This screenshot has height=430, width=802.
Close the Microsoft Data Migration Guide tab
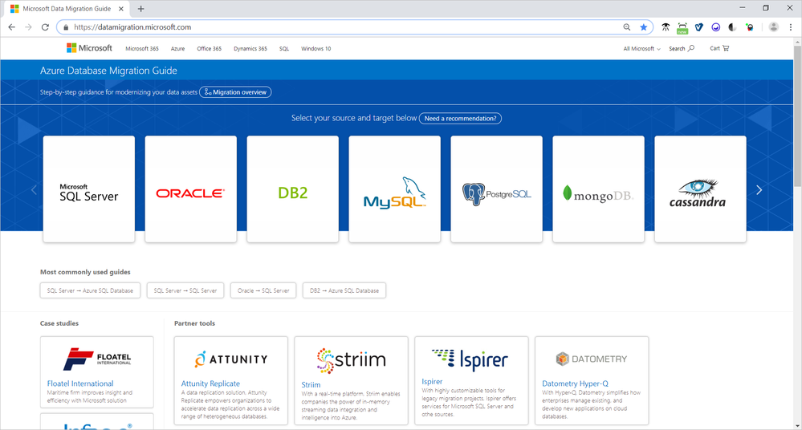click(121, 9)
